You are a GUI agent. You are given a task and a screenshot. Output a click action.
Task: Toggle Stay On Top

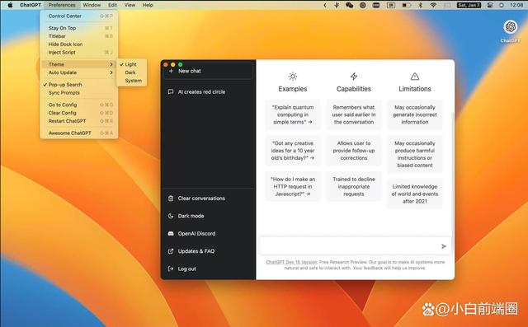[79, 28]
